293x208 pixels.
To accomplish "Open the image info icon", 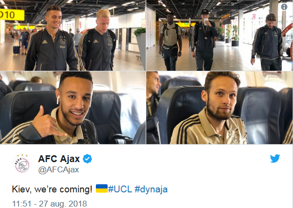I will coord(284,7).
